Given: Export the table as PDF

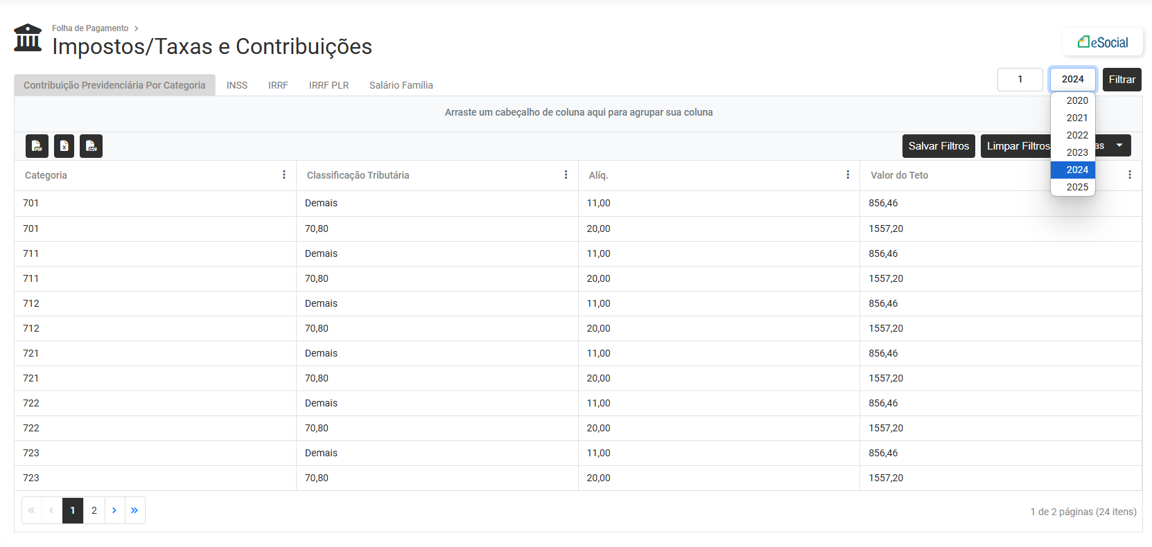Looking at the screenshot, I should tap(37, 146).
